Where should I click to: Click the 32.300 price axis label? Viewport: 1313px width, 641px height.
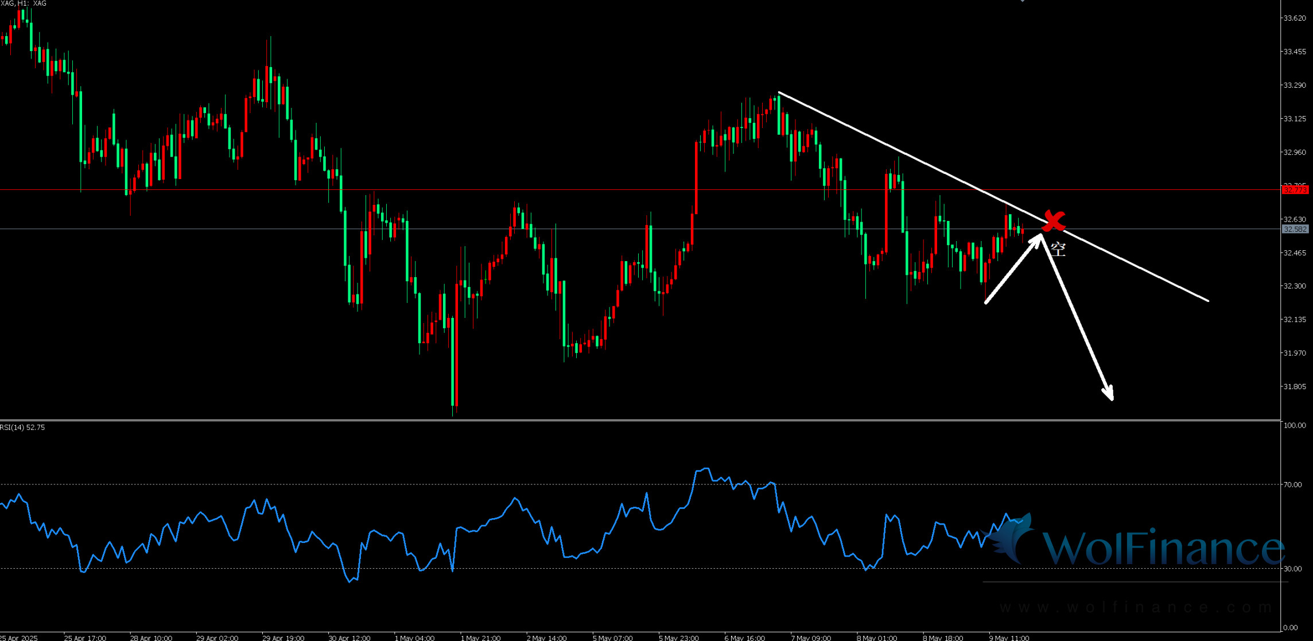(x=1294, y=286)
